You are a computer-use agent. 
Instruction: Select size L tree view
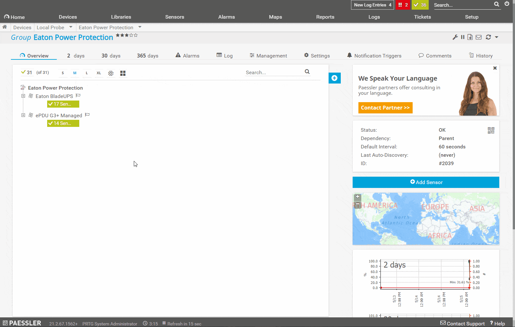coord(87,73)
